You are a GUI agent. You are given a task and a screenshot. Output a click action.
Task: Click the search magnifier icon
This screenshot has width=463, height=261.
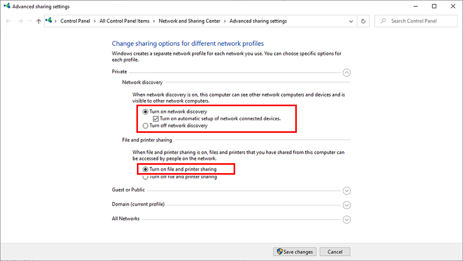coord(383,21)
